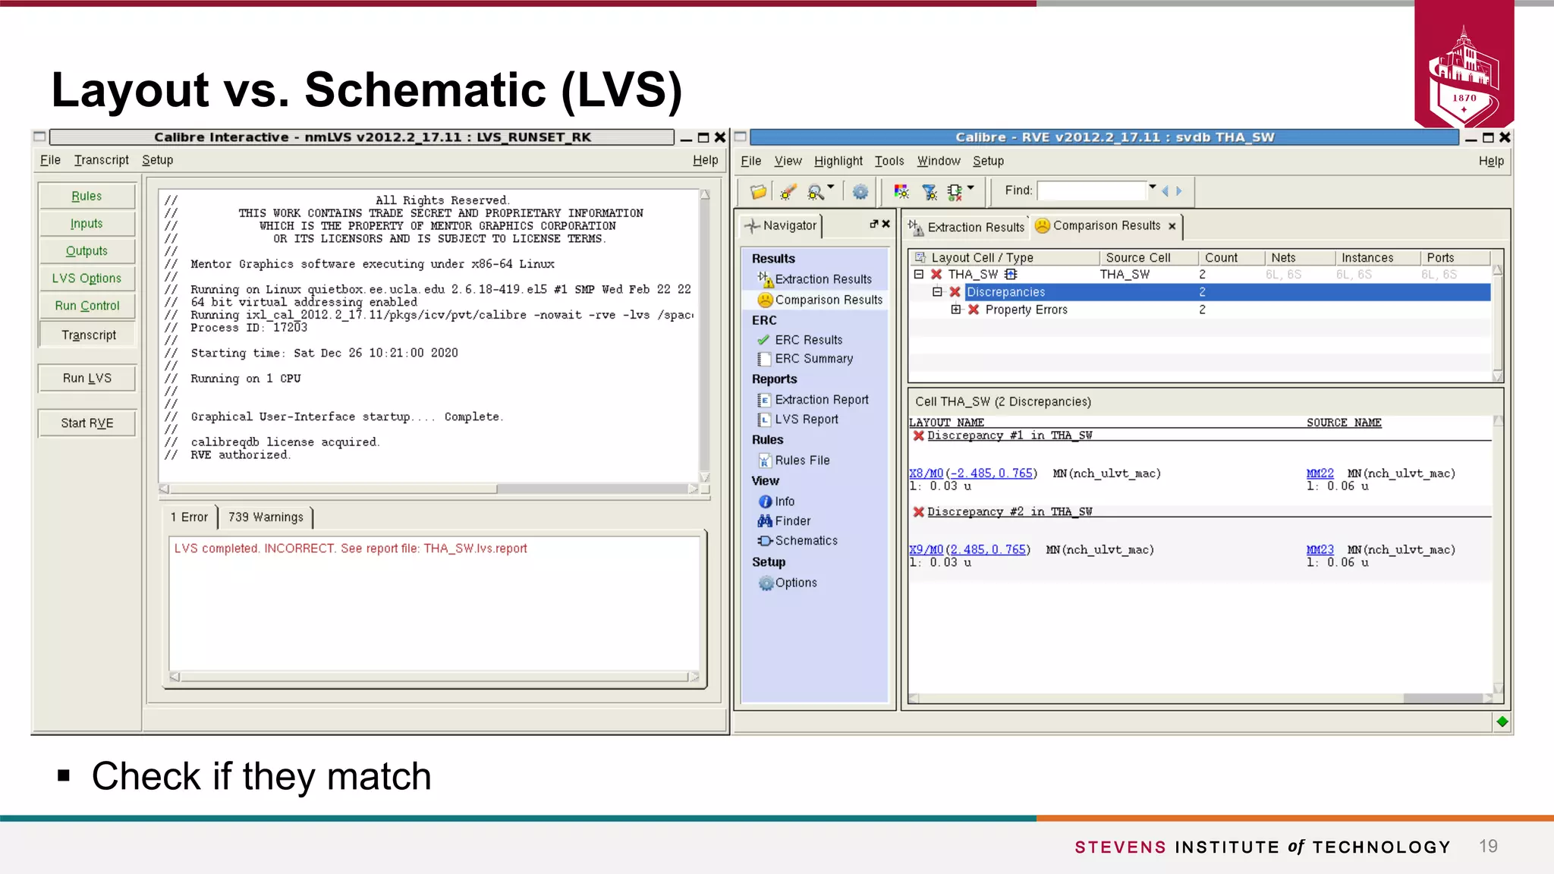Click the color palette highlight icon
The height and width of the screenshot is (874, 1554).
point(901,191)
